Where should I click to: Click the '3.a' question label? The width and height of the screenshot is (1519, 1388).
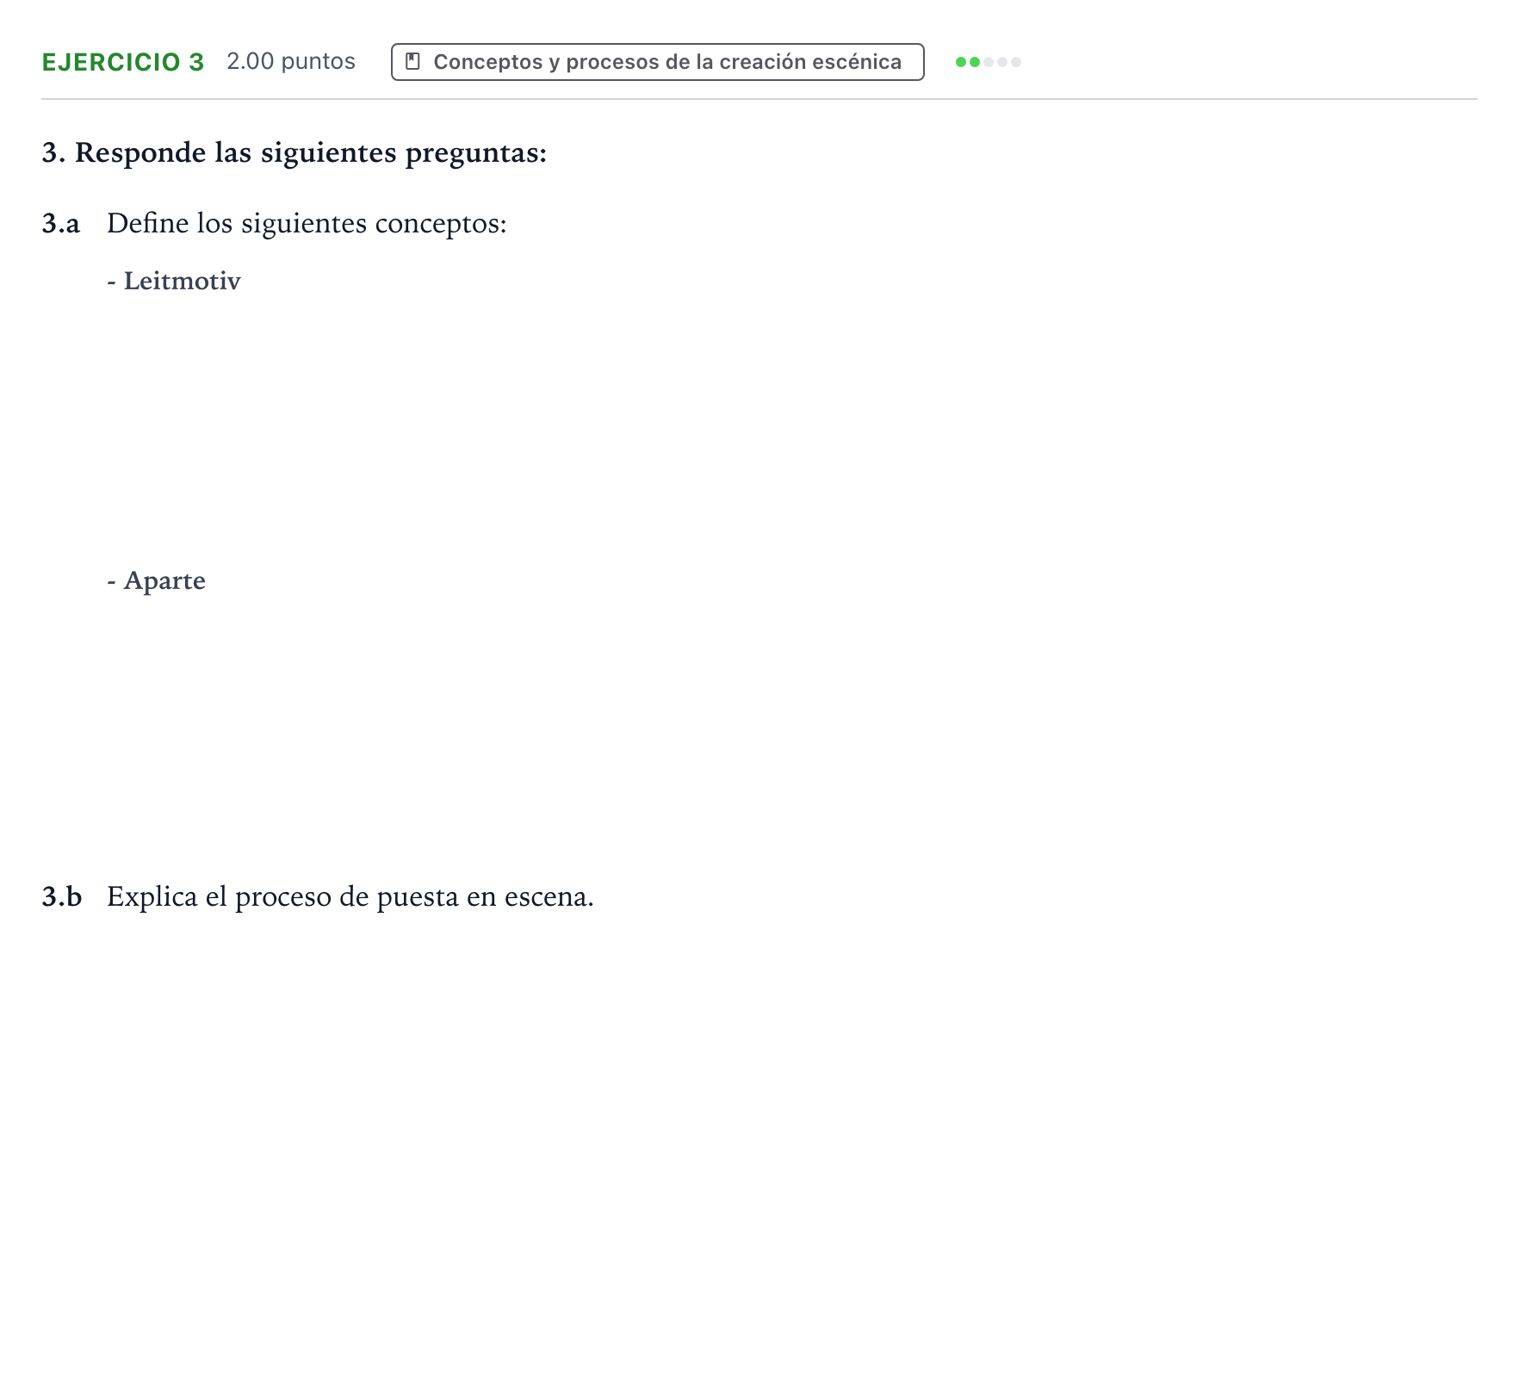pyautogui.click(x=61, y=224)
